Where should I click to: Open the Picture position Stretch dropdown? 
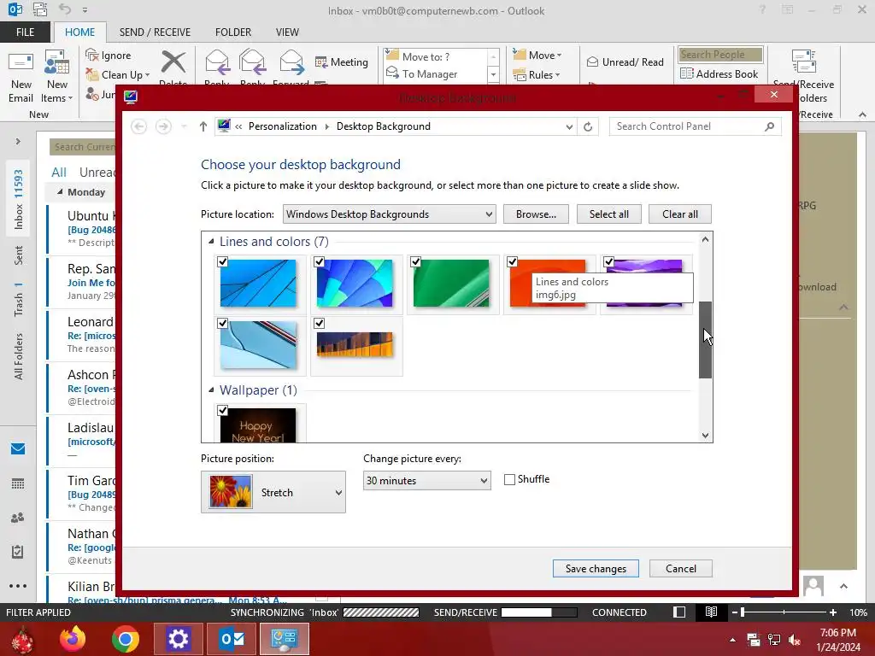pos(273,492)
